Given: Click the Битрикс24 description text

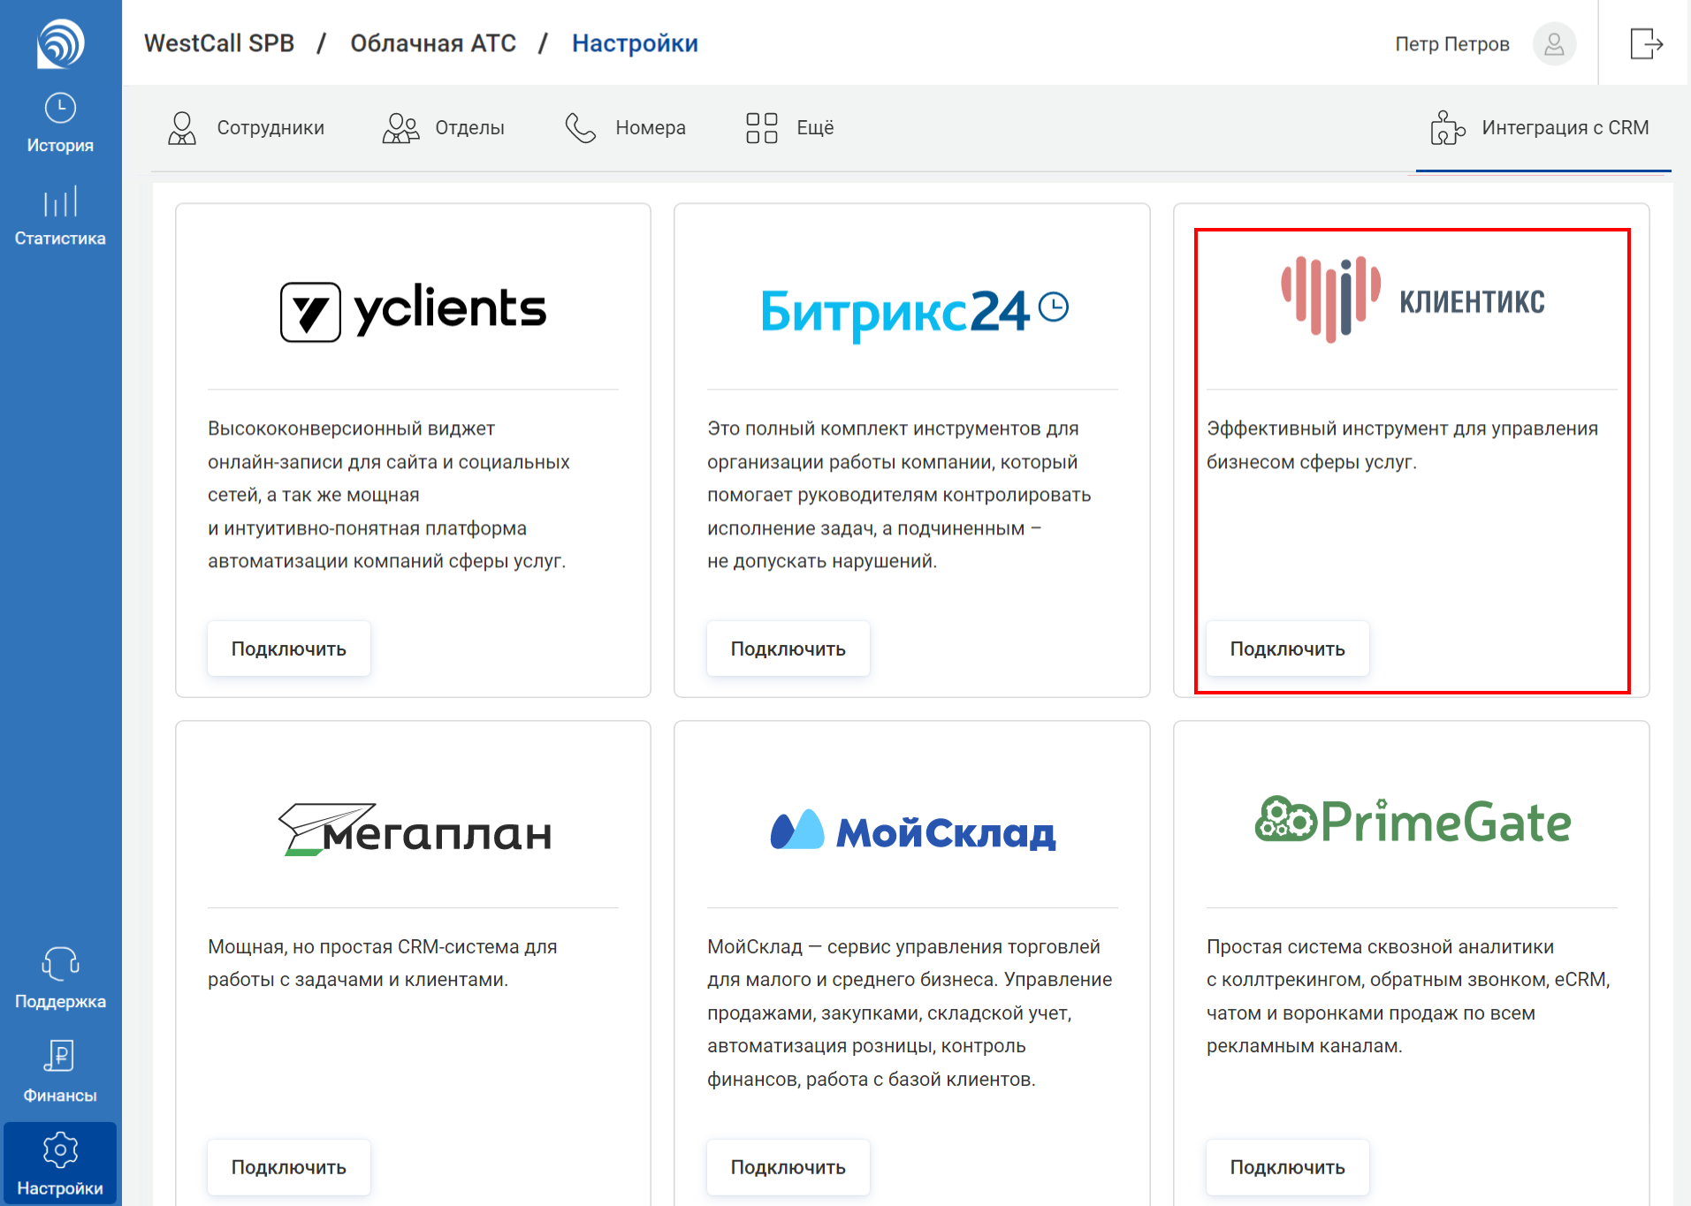Looking at the screenshot, I should [899, 495].
